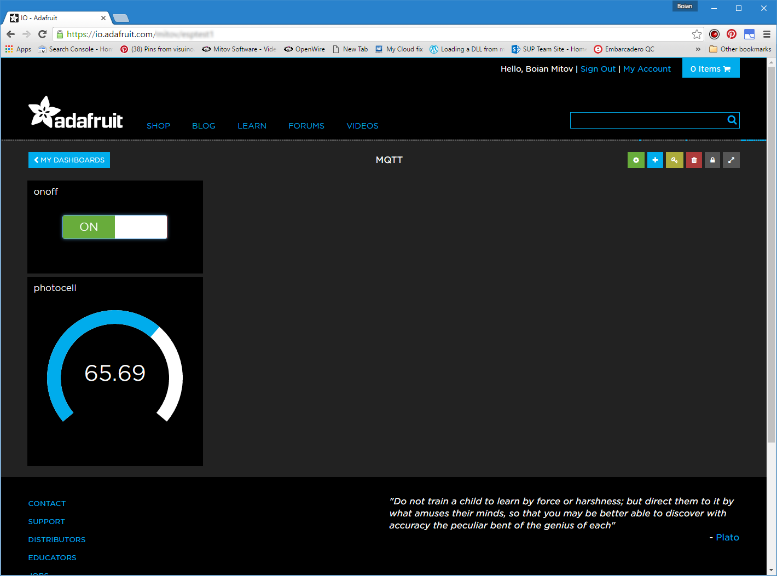Expand hidden bookmarks with the chevron
Screen dimensions: 777x576
699,49
